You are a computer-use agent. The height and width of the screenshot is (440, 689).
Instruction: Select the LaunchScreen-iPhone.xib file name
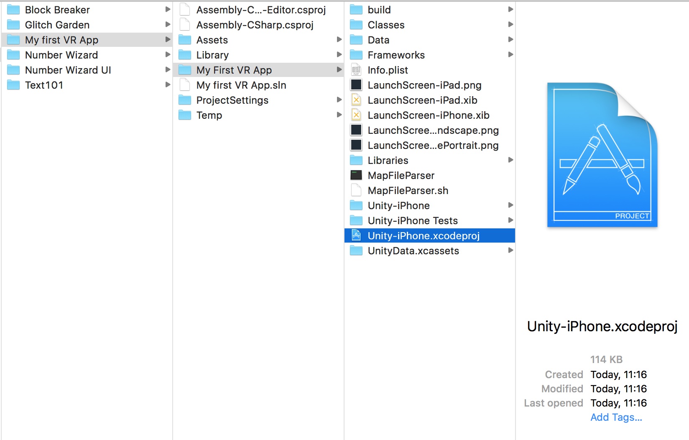pos(429,115)
